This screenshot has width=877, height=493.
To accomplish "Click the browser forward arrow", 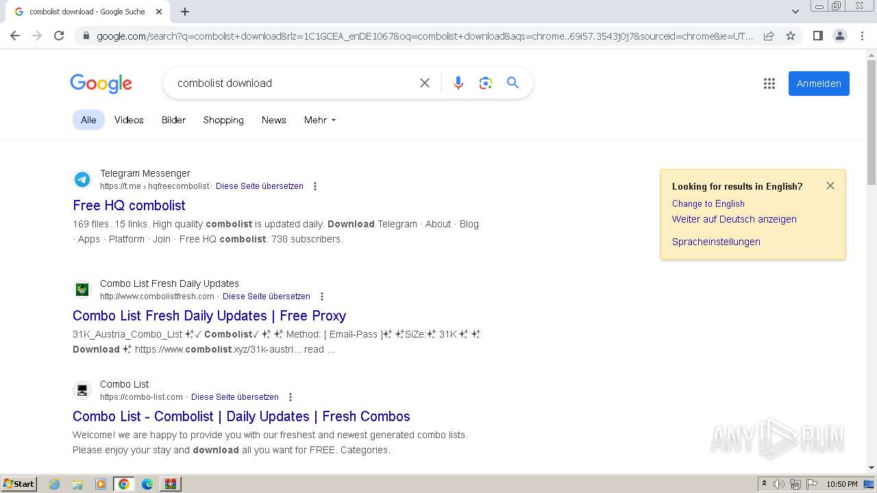I will [37, 36].
